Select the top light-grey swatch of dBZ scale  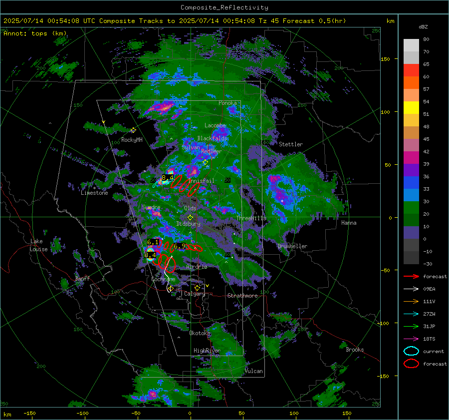pos(411,45)
